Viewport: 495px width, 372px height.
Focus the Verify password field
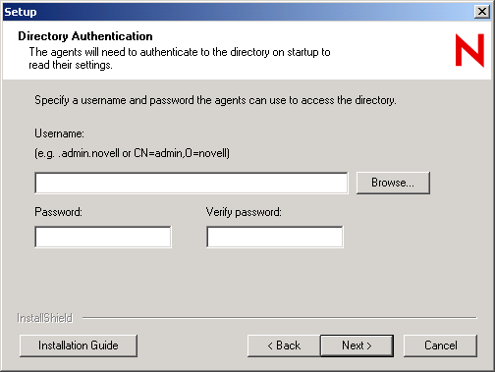275,237
